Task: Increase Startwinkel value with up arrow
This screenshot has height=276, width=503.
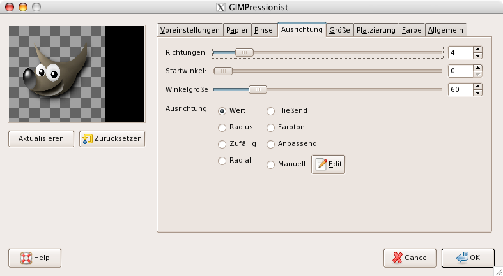Action: (477, 68)
